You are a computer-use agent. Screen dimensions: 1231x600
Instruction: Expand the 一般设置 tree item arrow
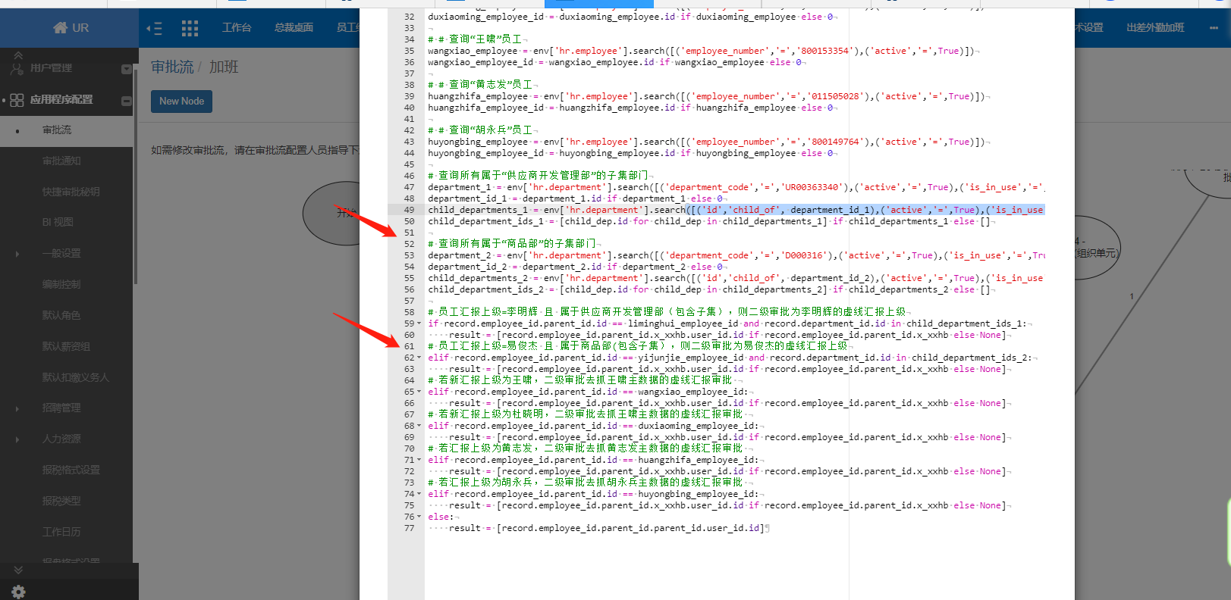[17, 254]
